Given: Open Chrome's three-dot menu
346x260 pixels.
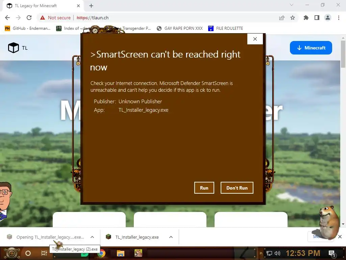Looking at the screenshot, I should (339, 18).
